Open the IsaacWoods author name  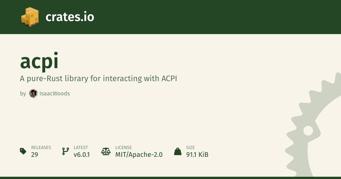tap(55, 93)
